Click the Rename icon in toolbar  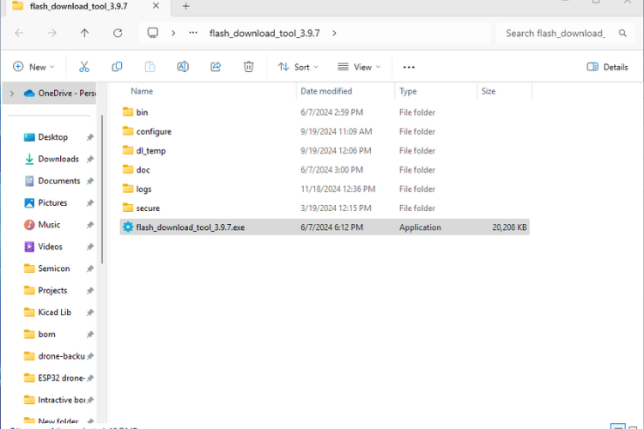point(183,67)
